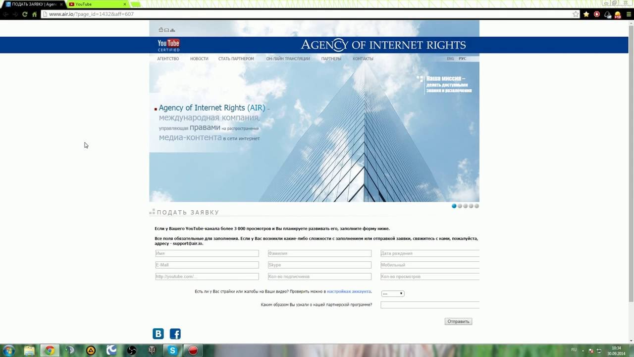Image resolution: width=634 pixels, height=357 pixels.
Task: Click the referral source answer field
Action: click(430, 305)
